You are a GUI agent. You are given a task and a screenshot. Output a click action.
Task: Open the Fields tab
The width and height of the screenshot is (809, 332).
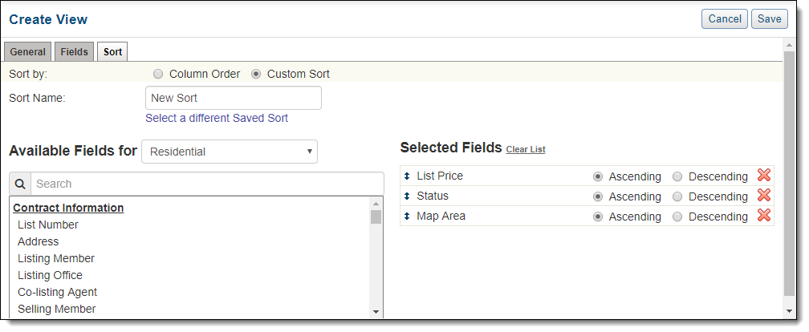(74, 52)
